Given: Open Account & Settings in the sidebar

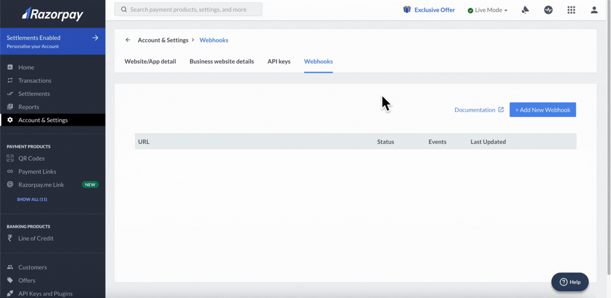Looking at the screenshot, I should 53,120.
